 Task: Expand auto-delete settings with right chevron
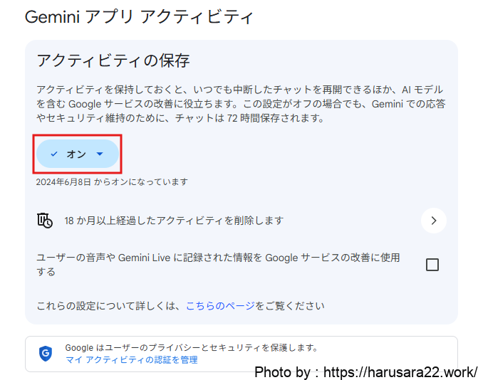click(433, 221)
